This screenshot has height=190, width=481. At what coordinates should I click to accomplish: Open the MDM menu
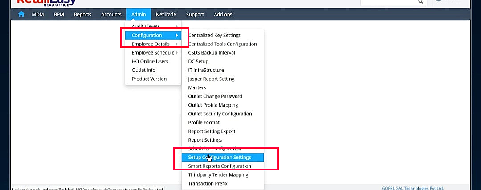coord(37,14)
